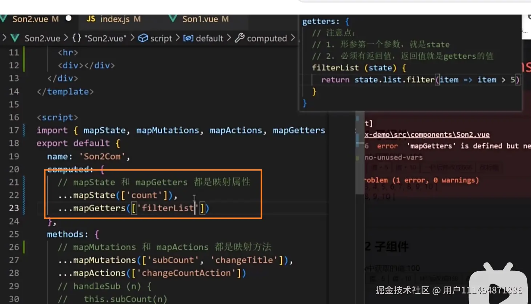Screen dimensions: 531x304
Task: Click the return state.list.filter line
Action: 421,80
